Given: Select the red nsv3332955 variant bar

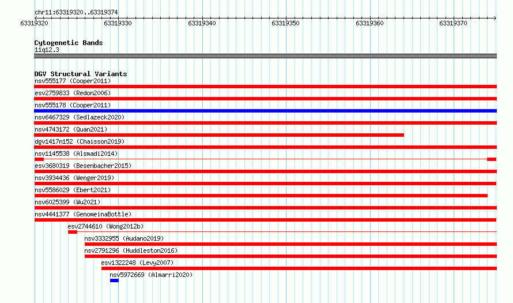Looking at the screenshot, I should (291, 244).
